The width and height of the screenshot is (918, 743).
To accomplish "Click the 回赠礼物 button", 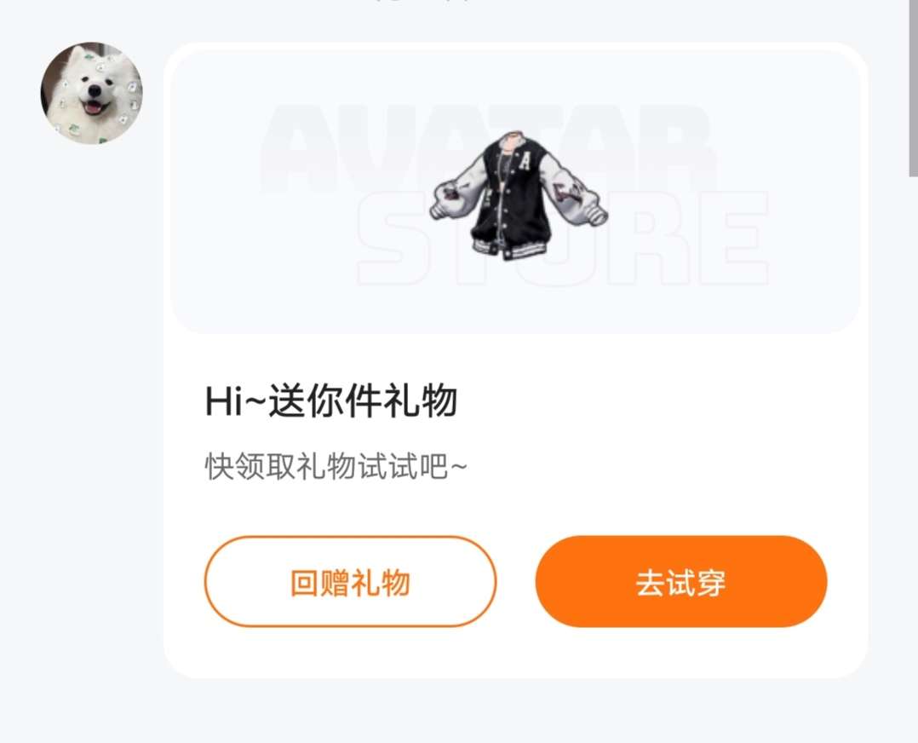I will (x=350, y=581).
